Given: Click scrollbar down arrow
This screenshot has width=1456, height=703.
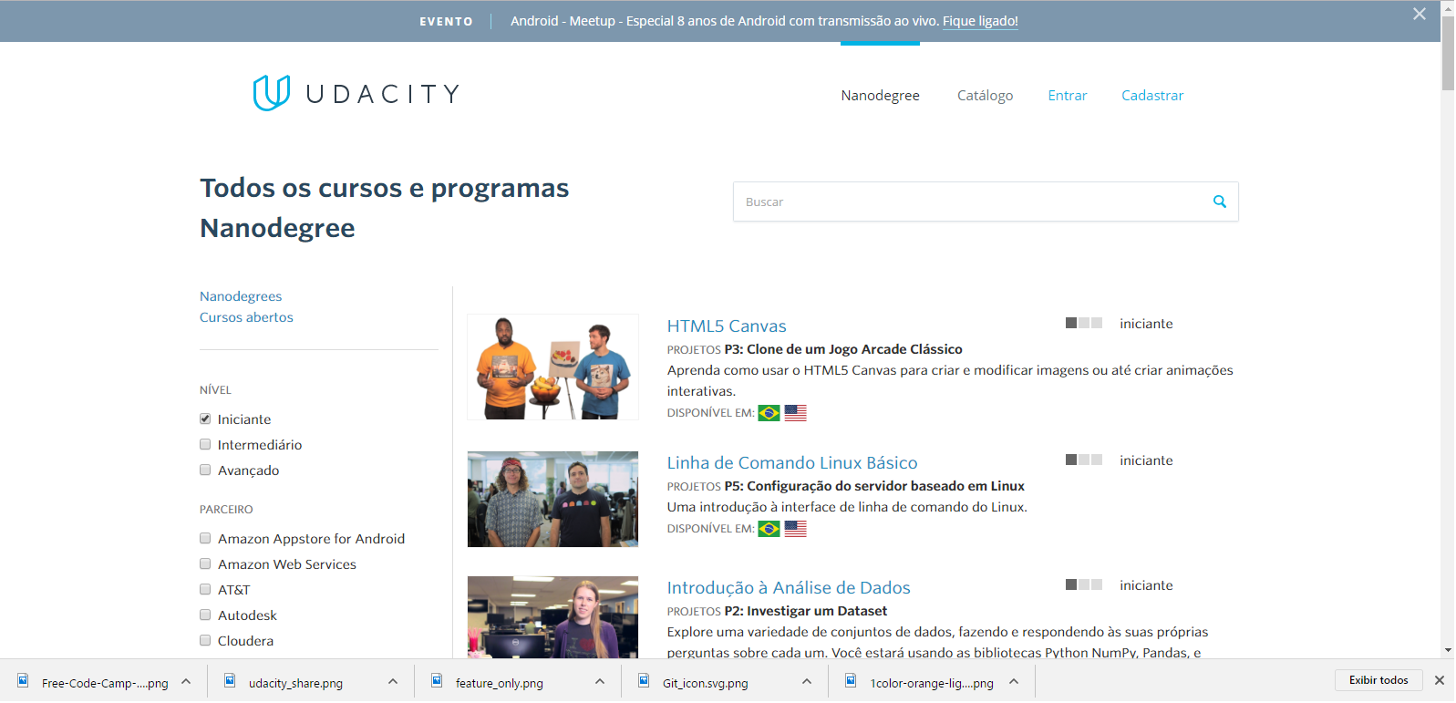Looking at the screenshot, I should click(1448, 651).
